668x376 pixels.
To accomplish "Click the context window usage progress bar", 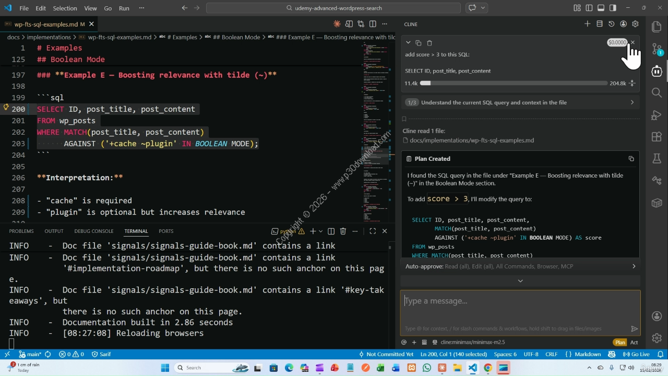I will point(514,83).
